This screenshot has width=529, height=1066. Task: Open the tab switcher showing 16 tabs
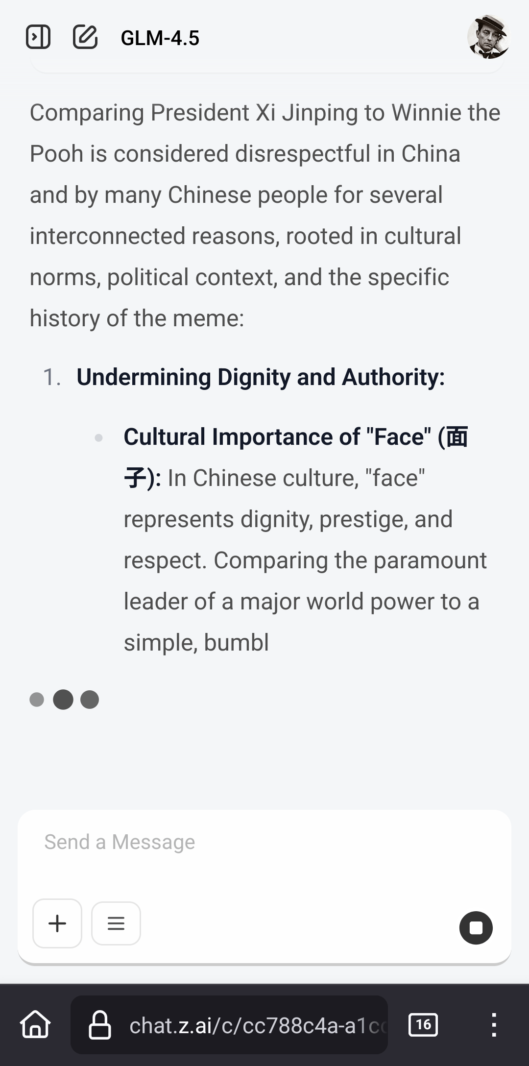[x=423, y=1025]
